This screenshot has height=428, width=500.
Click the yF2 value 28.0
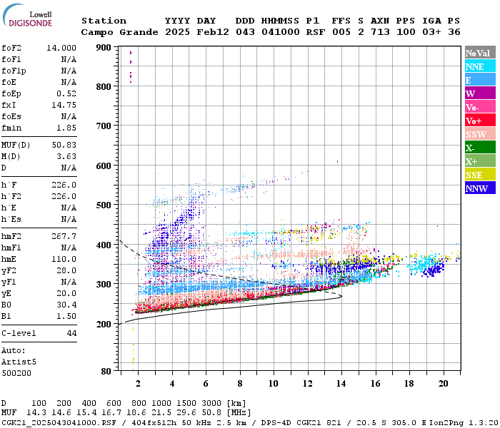(66, 270)
